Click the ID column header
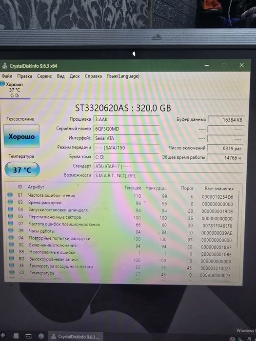The image size is (256, 341). [x=20, y=187]
